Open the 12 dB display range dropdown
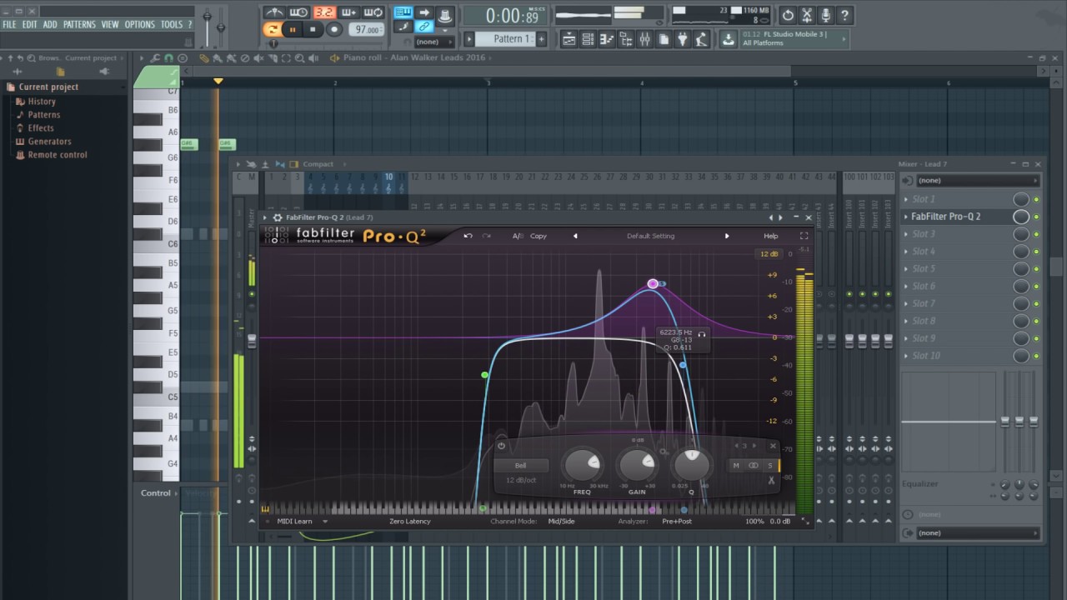This screenshot has height=600, width=1067. [x=769, y=254]
